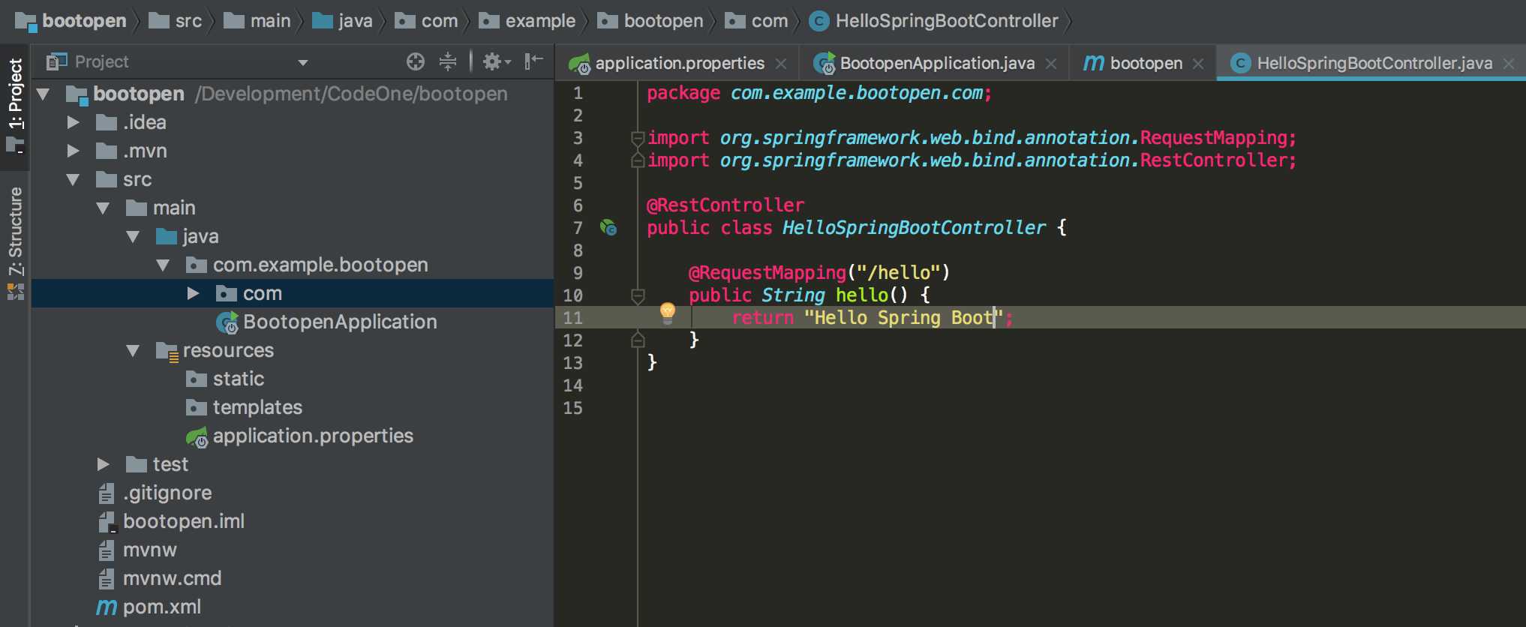Click HelloSpringBootController breadcrumb in navigation bar
Image resolution: width=1526 pixels, height=627 pixels.
pyautogui.click(x=933, y=21)
